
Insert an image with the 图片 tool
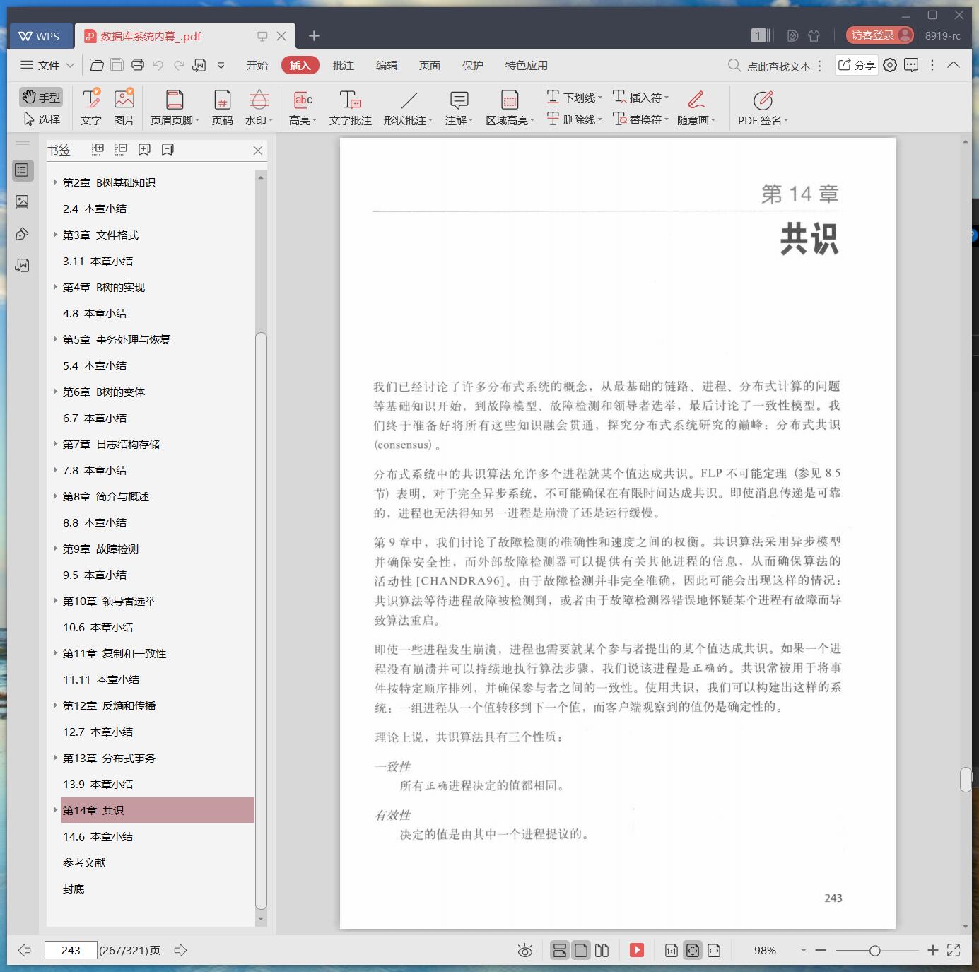pos(124,107)
